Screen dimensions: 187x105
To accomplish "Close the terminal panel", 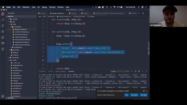I will 147,71.
